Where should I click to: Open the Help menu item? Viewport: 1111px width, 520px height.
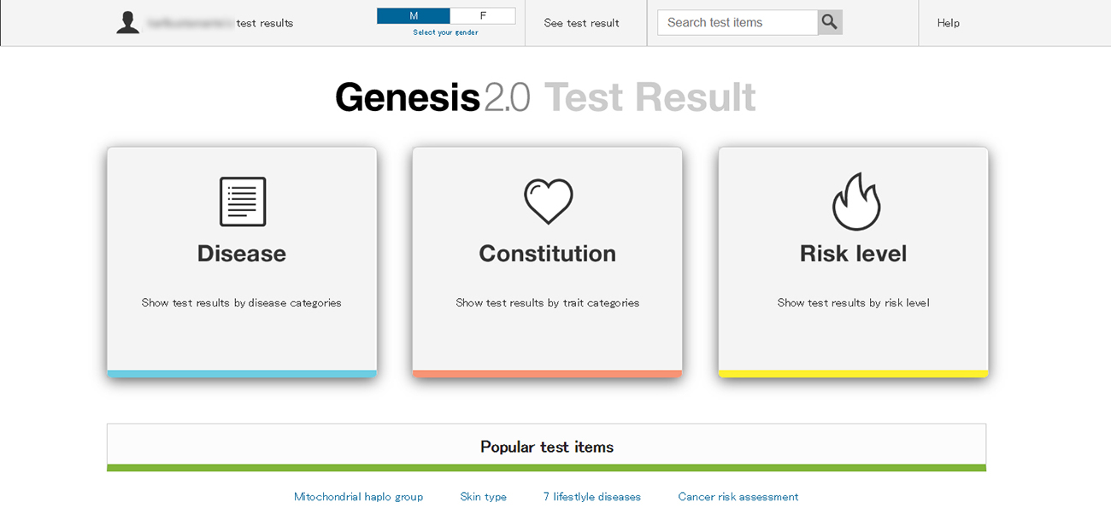[949, 23]
